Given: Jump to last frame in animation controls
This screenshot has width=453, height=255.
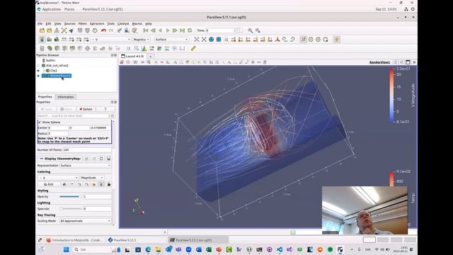Looking at the screenshot, I should (183, 30).
